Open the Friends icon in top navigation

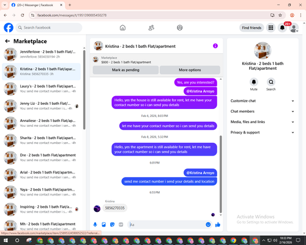click(151, 28)
